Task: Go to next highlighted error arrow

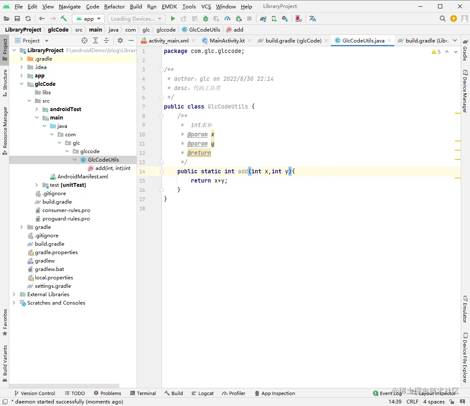Action: [x=456, y=52]
